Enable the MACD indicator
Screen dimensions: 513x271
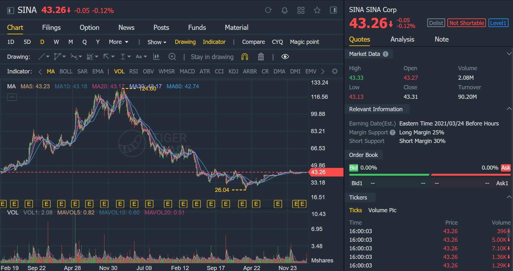pyautogui.click(x=187, y=71)
